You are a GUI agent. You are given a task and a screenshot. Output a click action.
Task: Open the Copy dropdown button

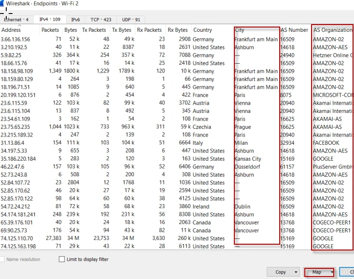click(283, 272)
